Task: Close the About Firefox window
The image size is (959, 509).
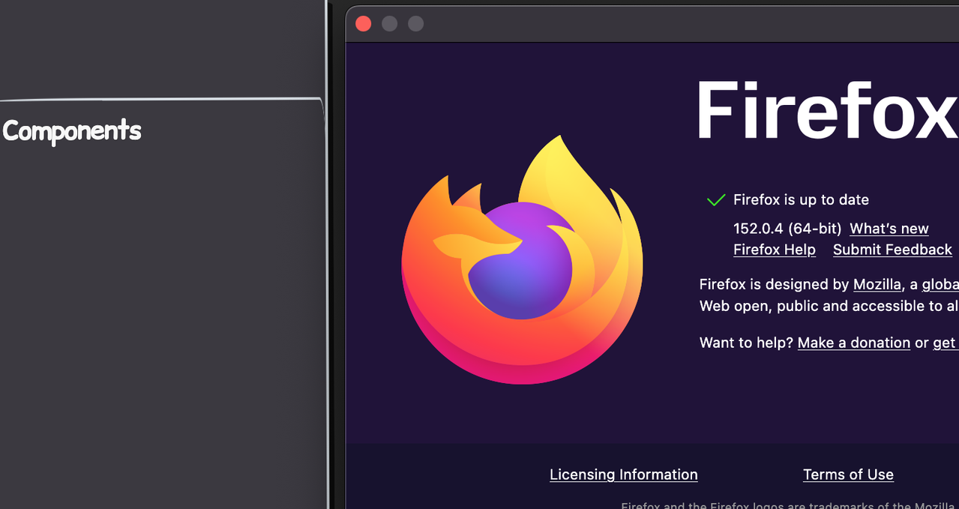Action: (364, 24)
